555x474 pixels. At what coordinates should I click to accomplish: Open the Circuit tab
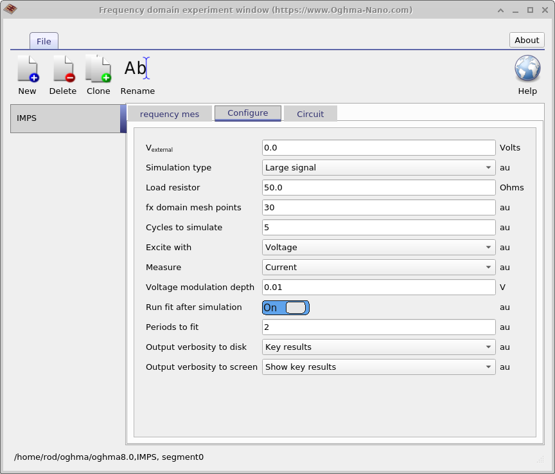(310, 113)
